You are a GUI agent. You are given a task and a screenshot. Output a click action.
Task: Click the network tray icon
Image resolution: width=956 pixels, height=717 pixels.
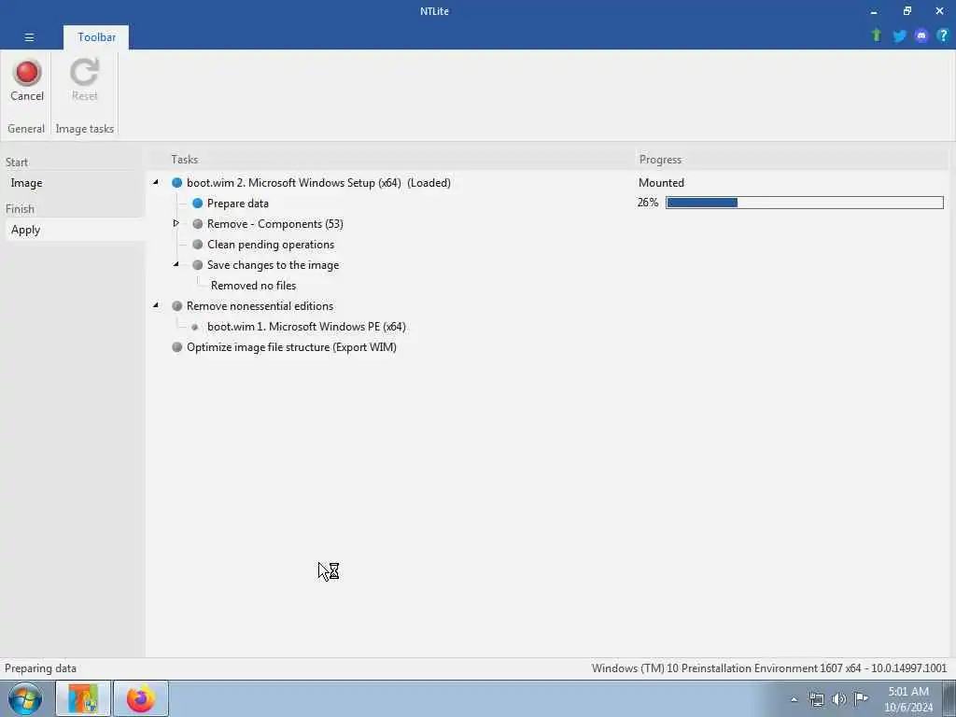(x=816, y=699)
